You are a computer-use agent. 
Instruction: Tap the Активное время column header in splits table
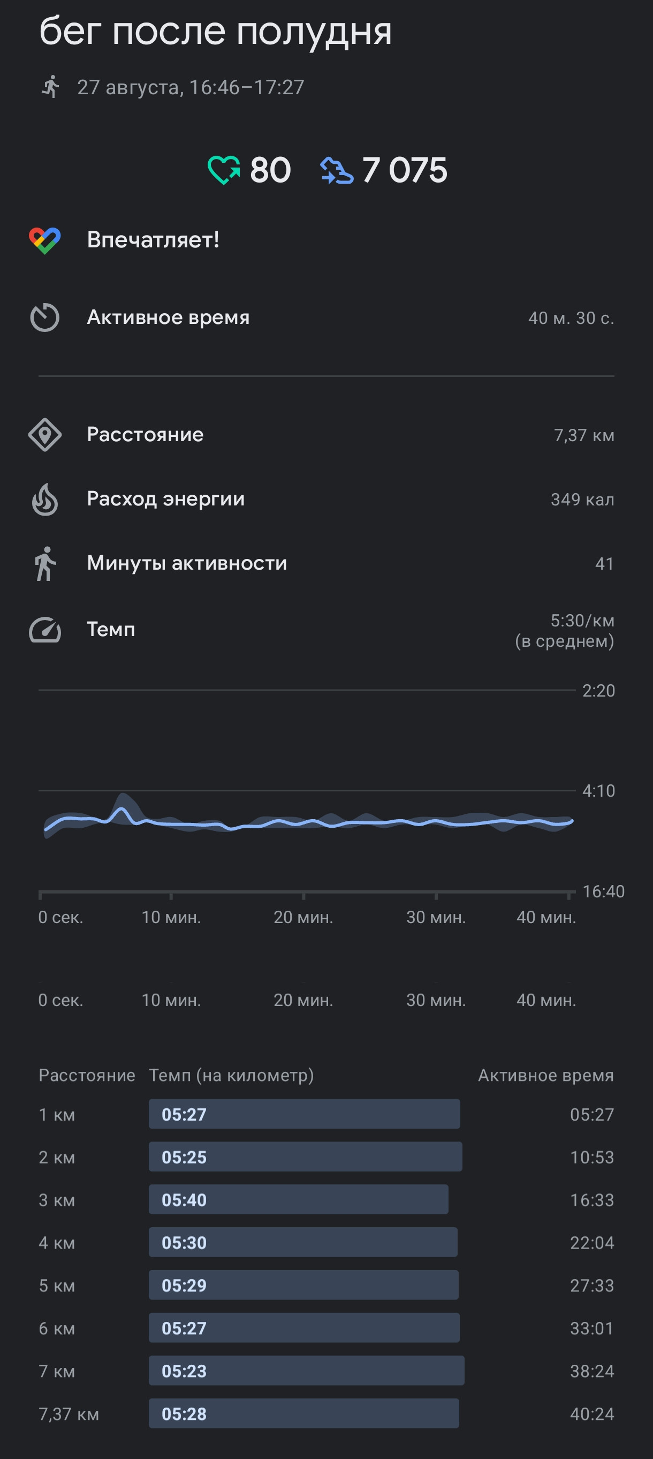(546, 1075)
